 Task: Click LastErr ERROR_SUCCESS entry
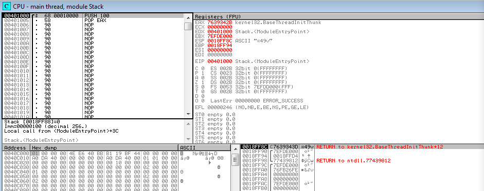(257, 101)
